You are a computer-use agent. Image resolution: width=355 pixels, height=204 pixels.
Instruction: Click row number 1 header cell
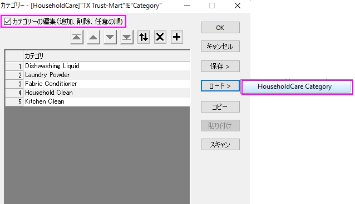point(14,66)
